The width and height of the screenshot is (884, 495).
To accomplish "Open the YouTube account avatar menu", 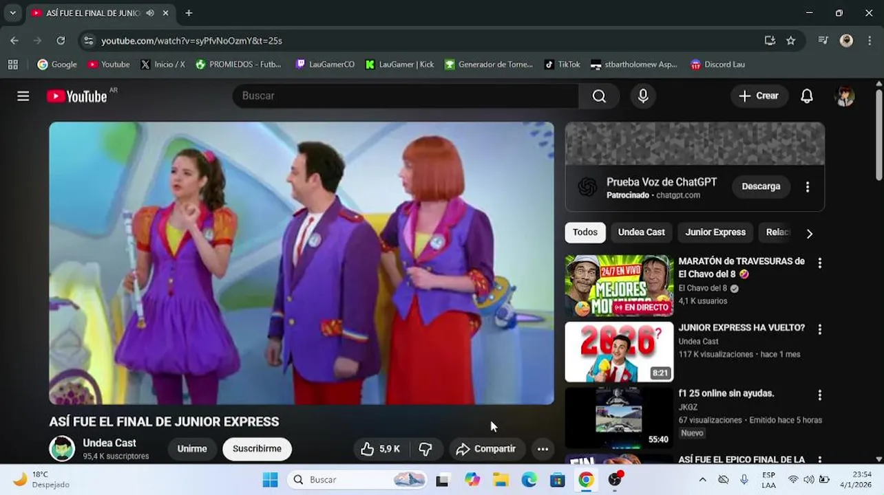I will pos(845,96).
